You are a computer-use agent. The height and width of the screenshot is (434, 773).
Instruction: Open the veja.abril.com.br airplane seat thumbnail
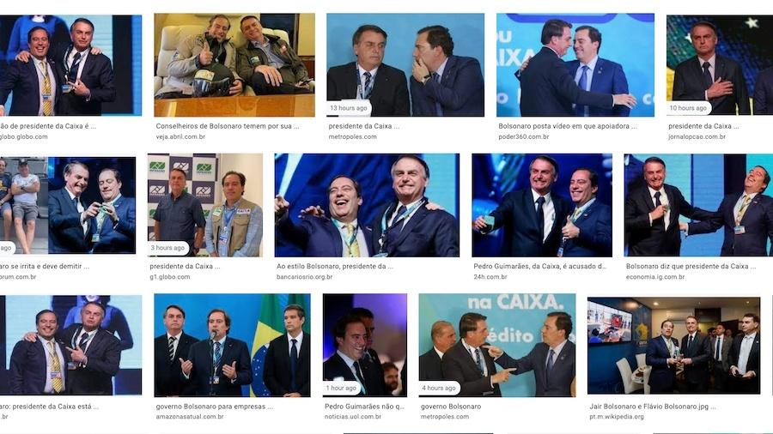234,65
